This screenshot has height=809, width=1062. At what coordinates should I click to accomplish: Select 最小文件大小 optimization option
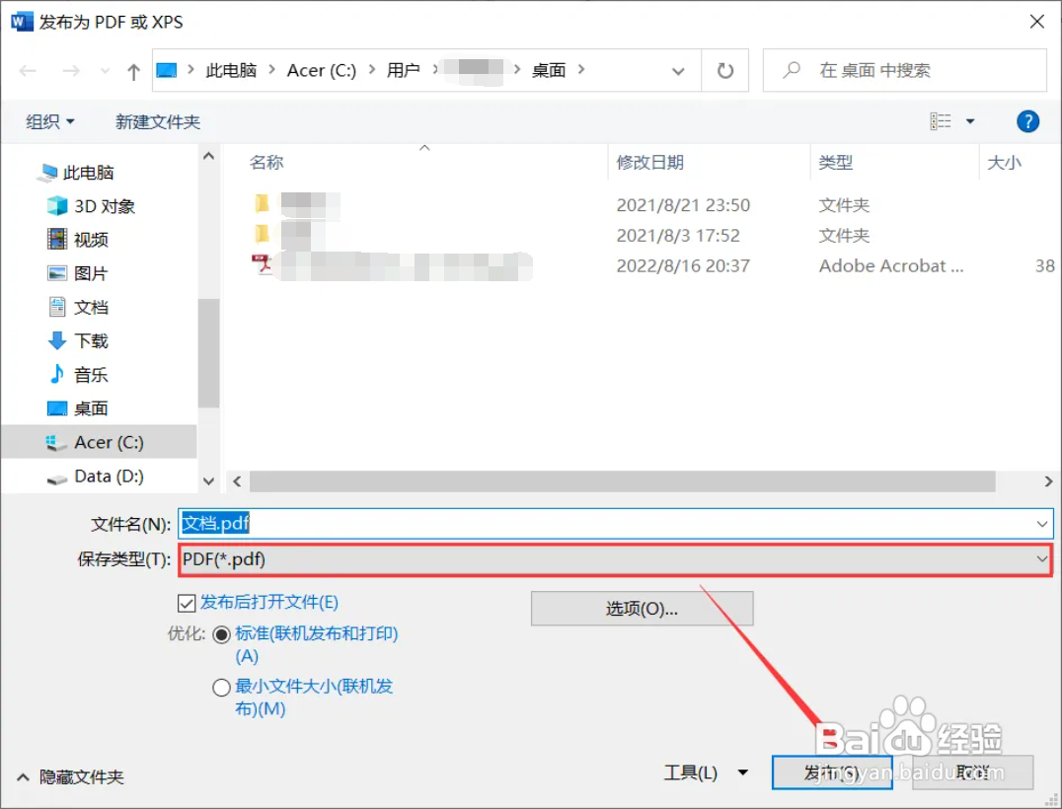coord(221,687)
